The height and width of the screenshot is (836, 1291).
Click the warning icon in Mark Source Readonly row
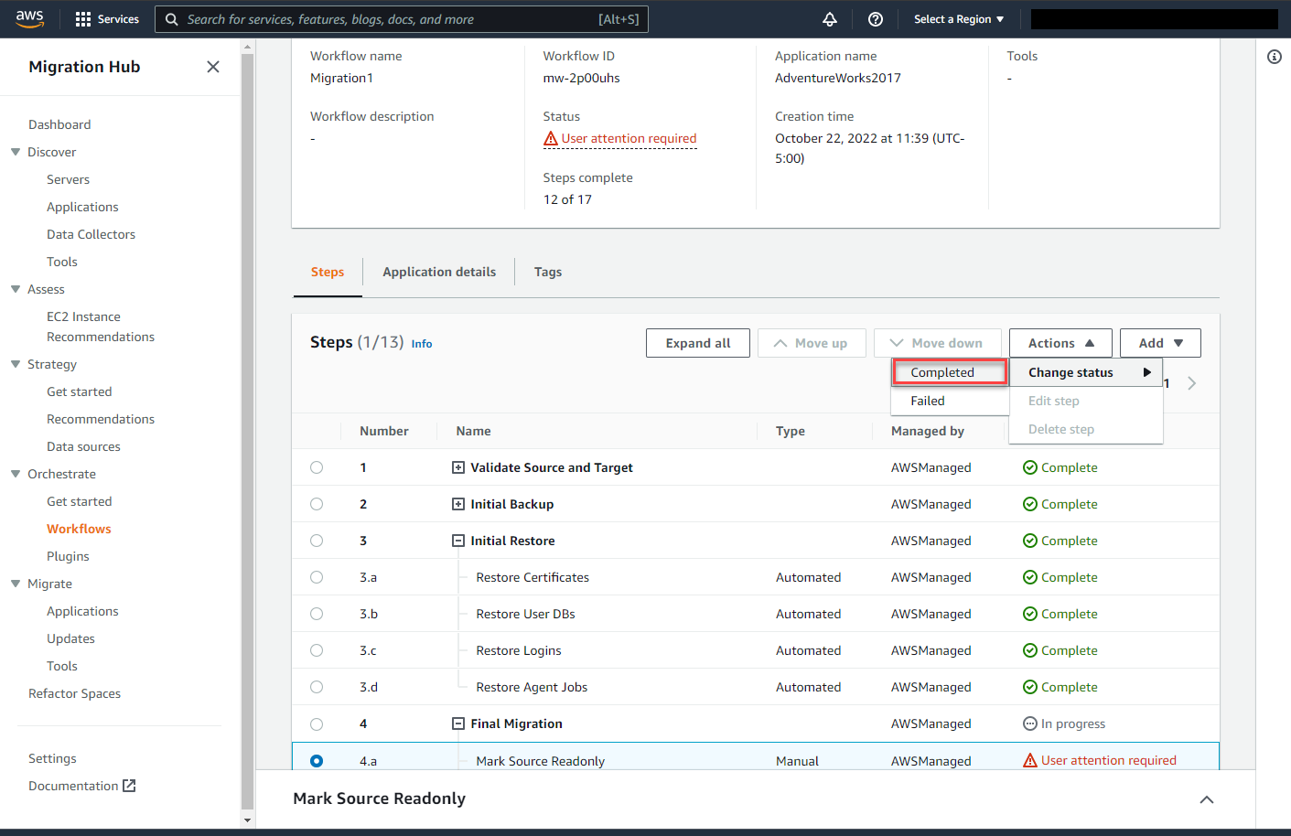click(1030, 760)
